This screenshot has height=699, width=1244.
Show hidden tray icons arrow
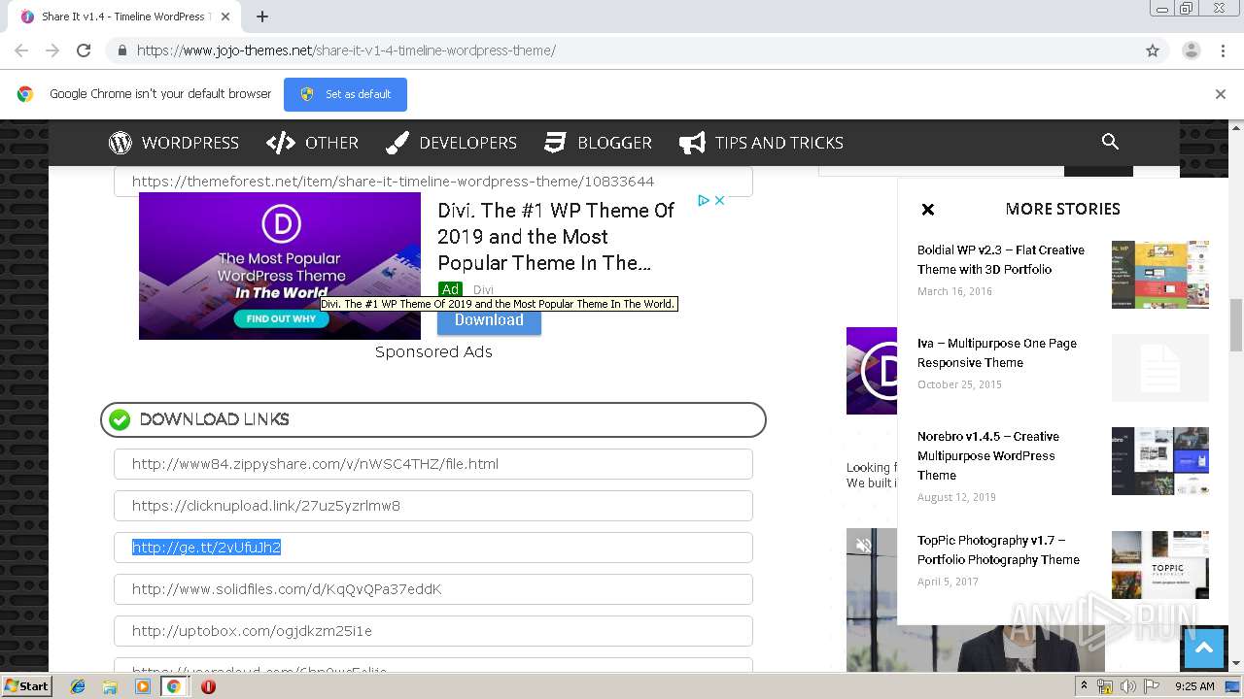[x=1084, y=686]
